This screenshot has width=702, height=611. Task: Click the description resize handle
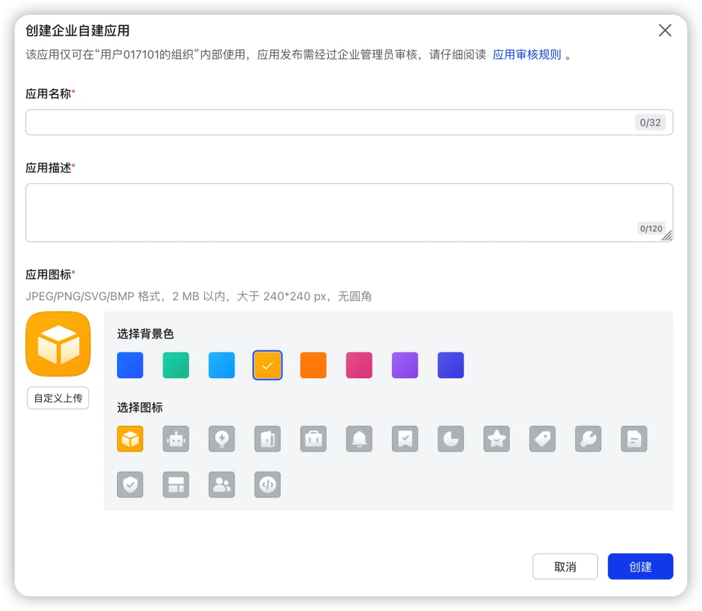pyautogui.click(x=667, y=236)
